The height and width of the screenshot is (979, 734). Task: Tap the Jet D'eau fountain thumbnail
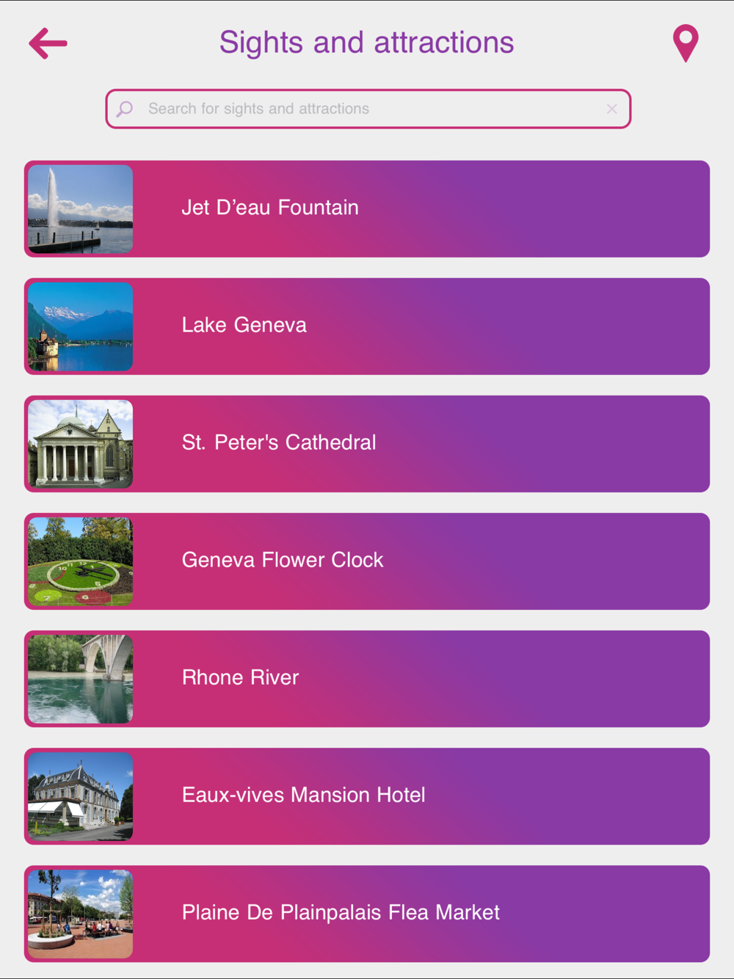click(x=81, y=209)
